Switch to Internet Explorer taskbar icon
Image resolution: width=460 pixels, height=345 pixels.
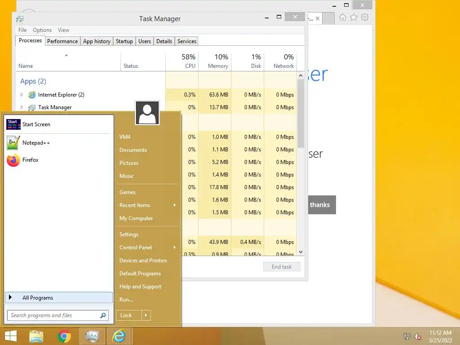click(119, 336)
